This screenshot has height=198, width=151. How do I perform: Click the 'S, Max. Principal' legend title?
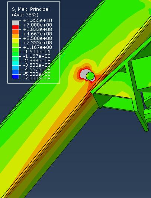30,9
